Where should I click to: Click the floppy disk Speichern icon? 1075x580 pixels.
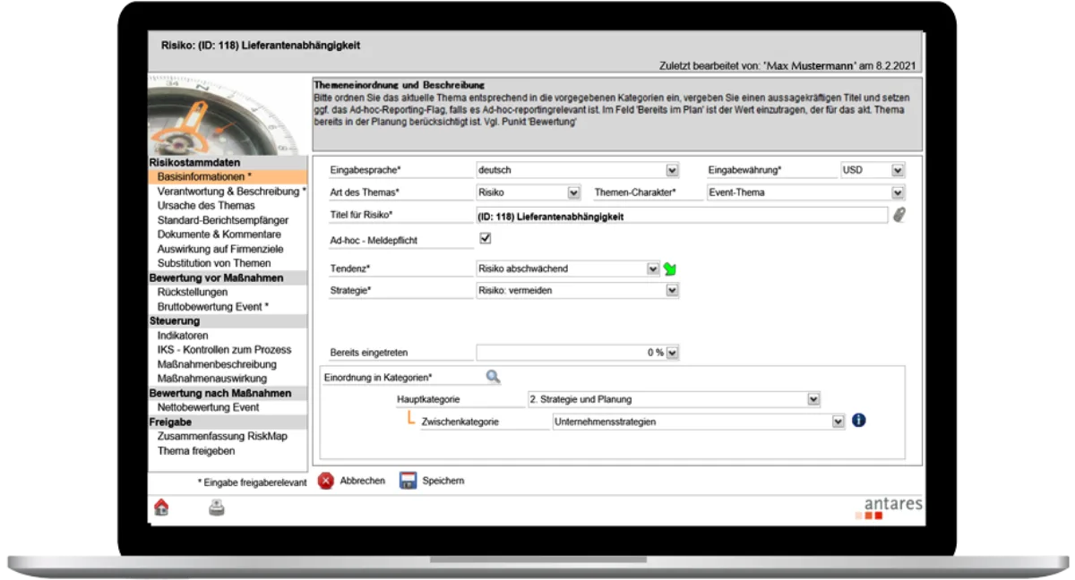408,480
